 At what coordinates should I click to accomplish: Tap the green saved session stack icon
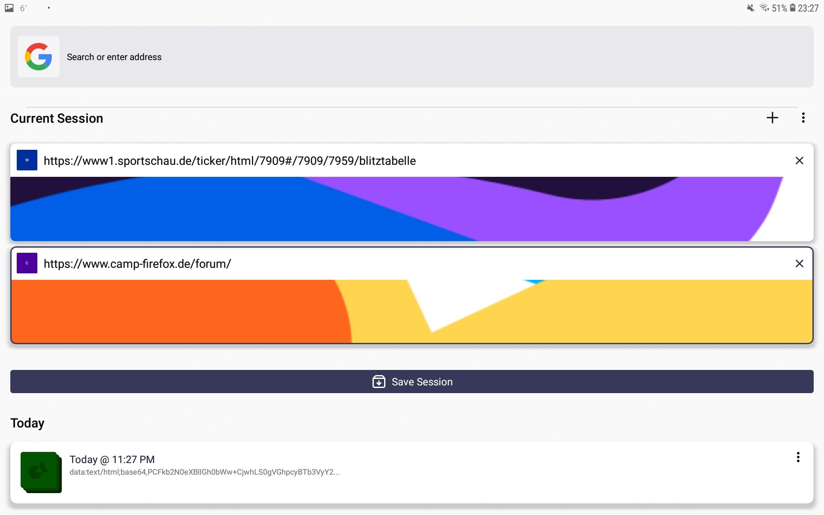point(41,472)
